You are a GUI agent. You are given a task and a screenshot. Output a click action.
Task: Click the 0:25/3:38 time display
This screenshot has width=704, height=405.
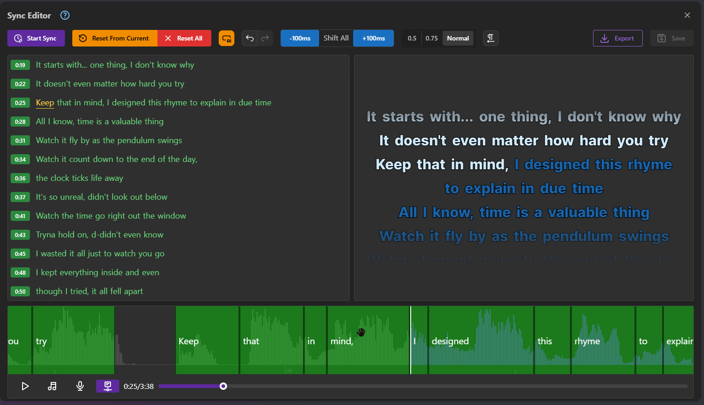139,386
